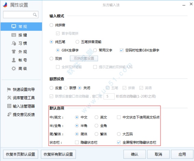Open 快速设置向导 link
Viewport: 194px width, 161px height.
pos(24,89)
